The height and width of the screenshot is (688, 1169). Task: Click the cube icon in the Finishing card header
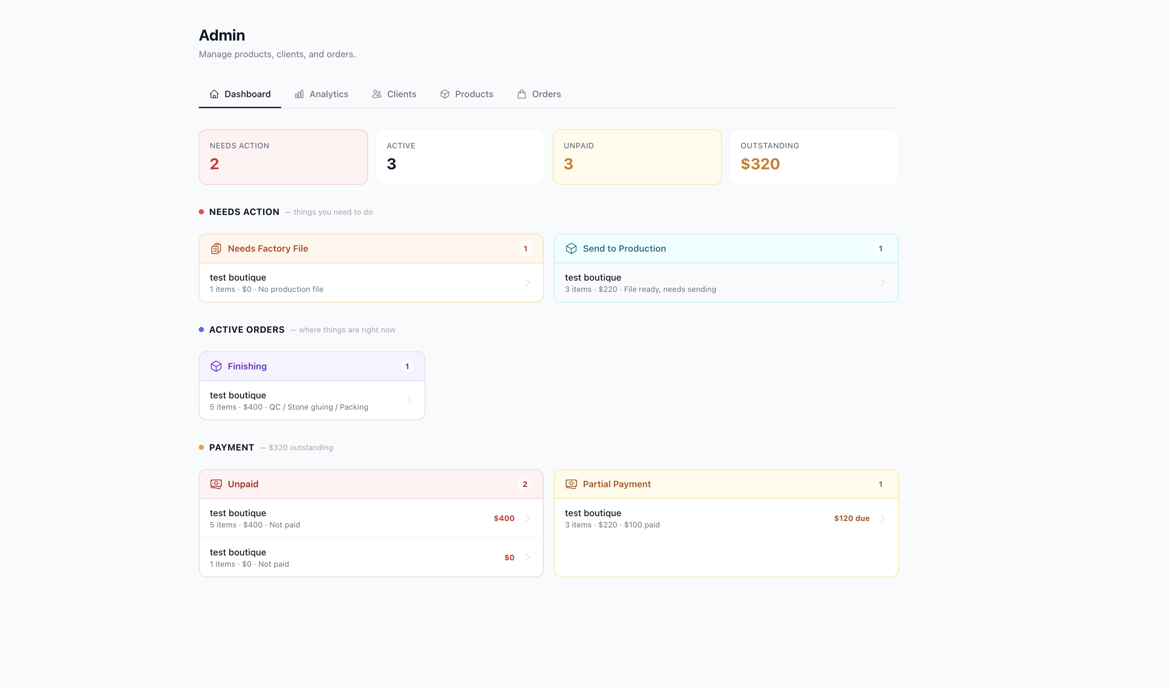216,366
